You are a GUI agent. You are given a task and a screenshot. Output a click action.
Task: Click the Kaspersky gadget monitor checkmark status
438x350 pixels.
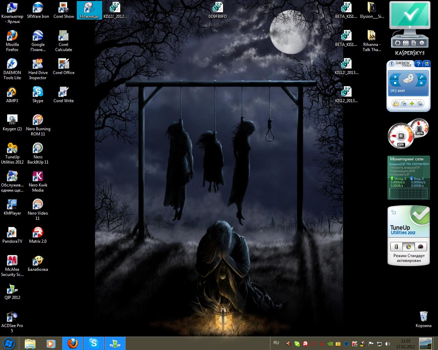410,15
